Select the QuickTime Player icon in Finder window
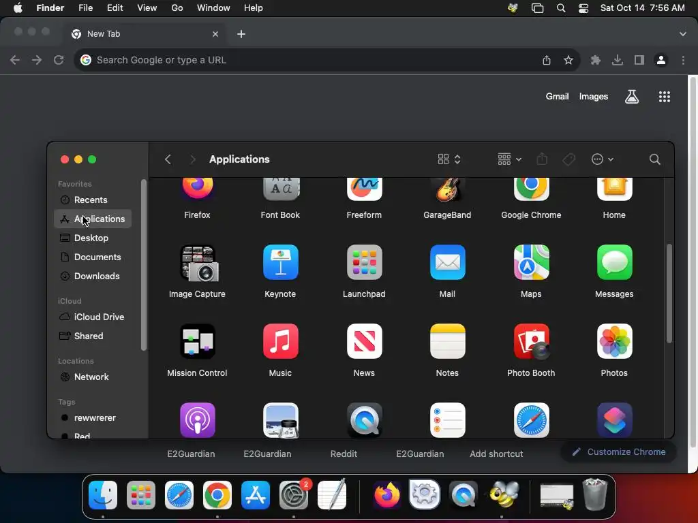 coord(364,420)
